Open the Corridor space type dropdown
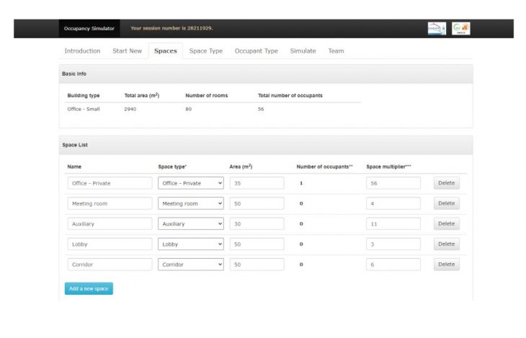The height and width of the screenshot is (338, 526). point(191,264)
